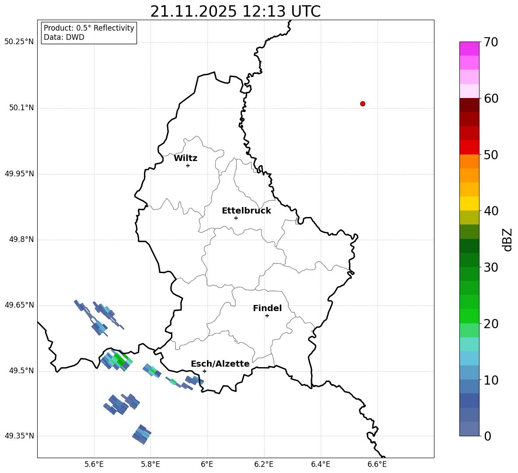Image resolution: width=518 pixels, height=473 pixels.
Task: Pick the dark maroon colorbar segment below 60
Action: click(469, 105)
